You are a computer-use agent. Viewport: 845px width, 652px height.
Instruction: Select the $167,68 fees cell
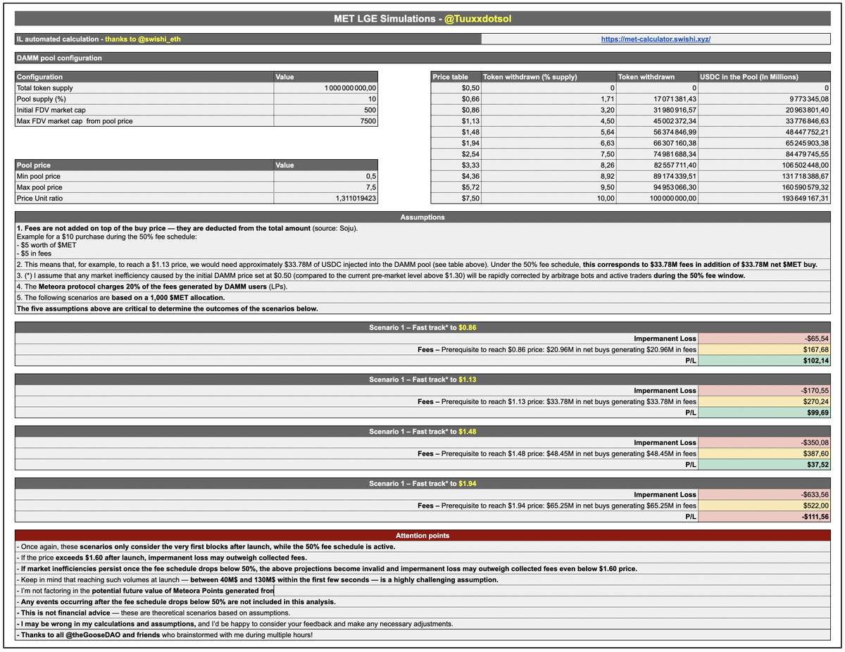pyautogui.click(x=765, y=350)
